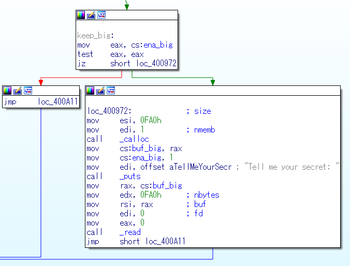Click the color icon in loc_400972 node

pos(90,91)
